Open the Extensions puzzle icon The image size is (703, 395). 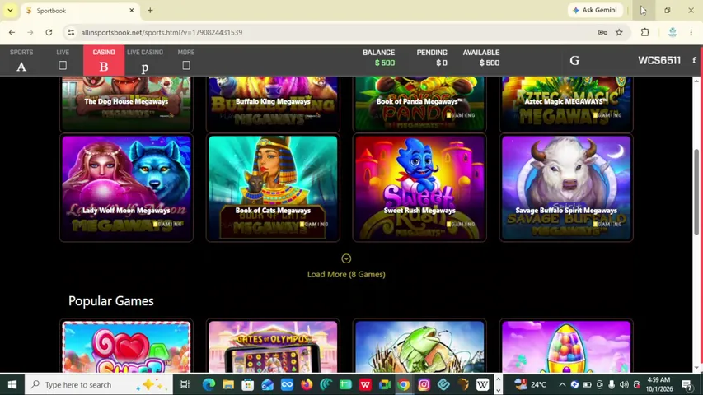[x=644, y=32]
